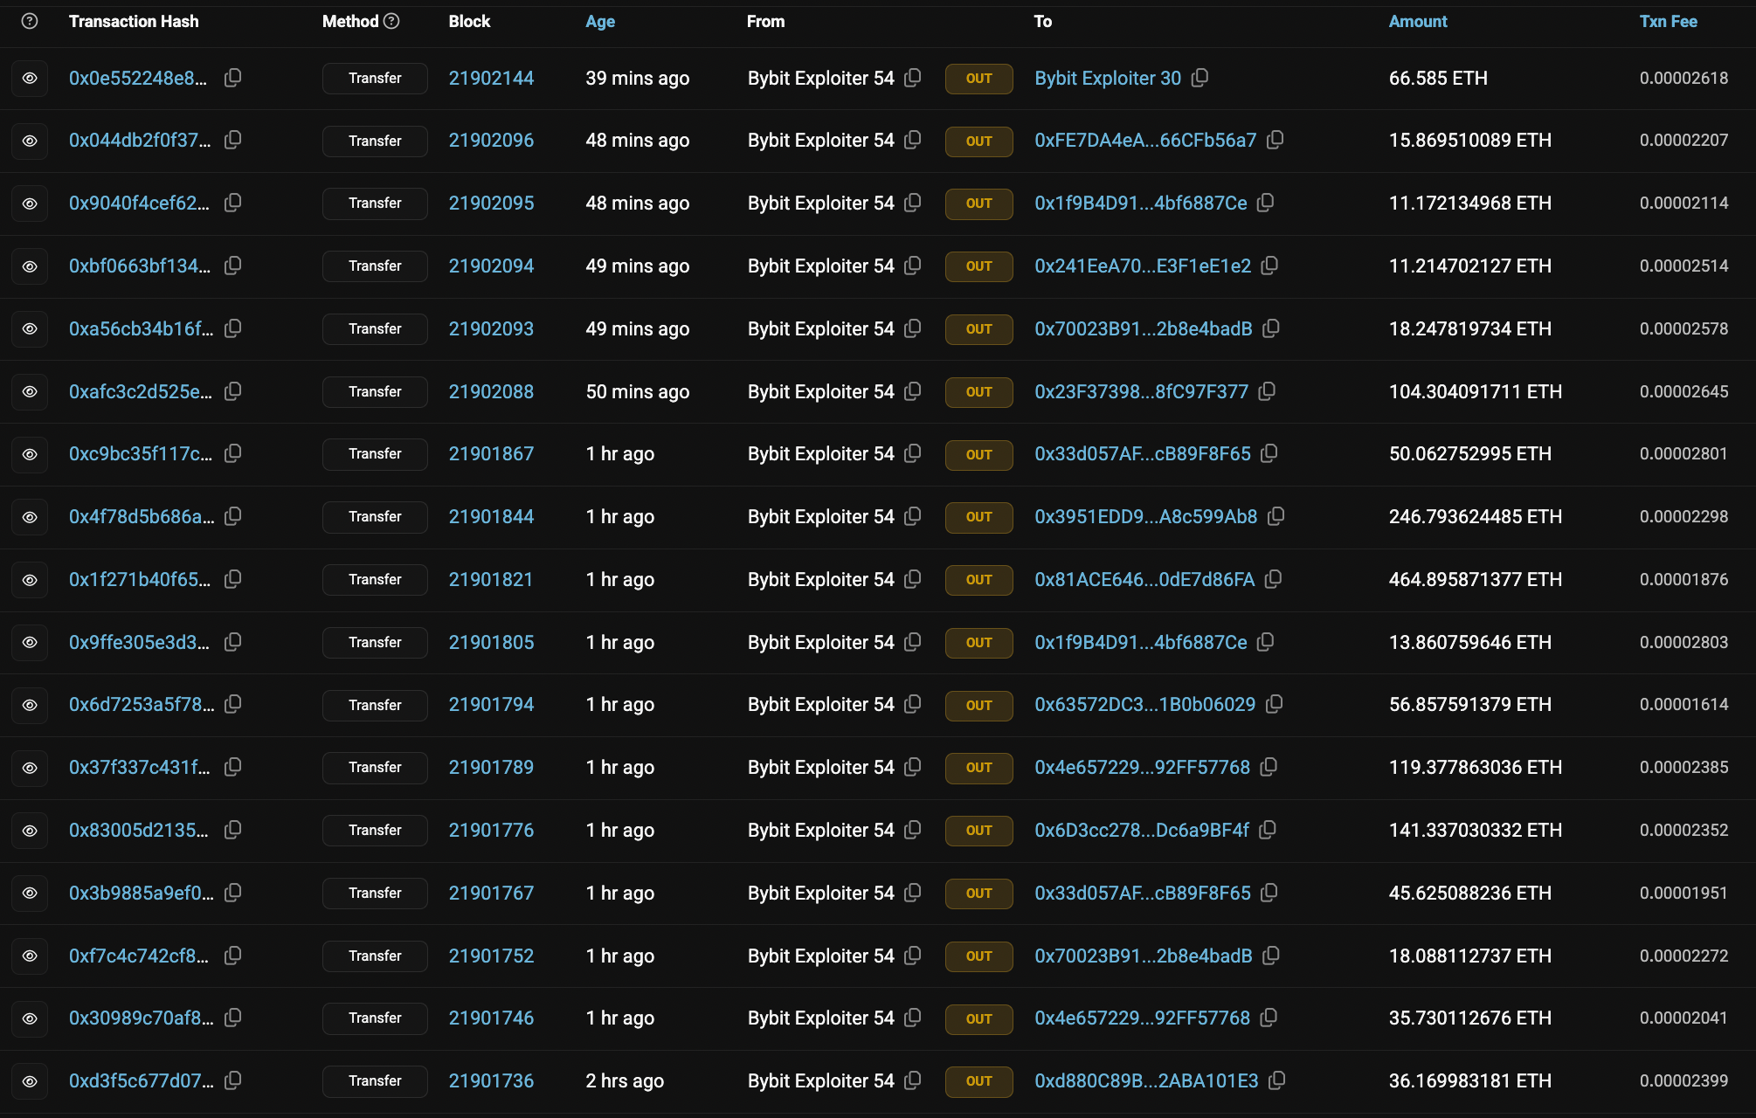Open address 0x4e657229 in block 21901789 row
The height and width of the screenshot is (1118, 1756).
click(x=1143, y=767)
